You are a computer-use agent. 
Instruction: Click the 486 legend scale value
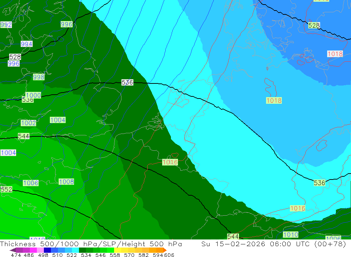point(29,255)
